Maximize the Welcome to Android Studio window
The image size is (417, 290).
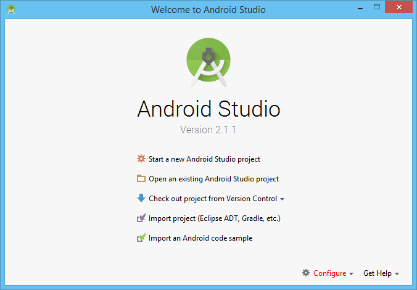click(x=376, y=7)
